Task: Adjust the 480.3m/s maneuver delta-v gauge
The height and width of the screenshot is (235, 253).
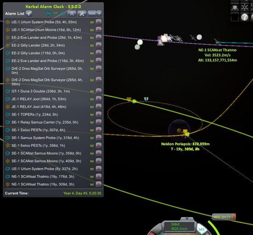Action: (224, 217)
